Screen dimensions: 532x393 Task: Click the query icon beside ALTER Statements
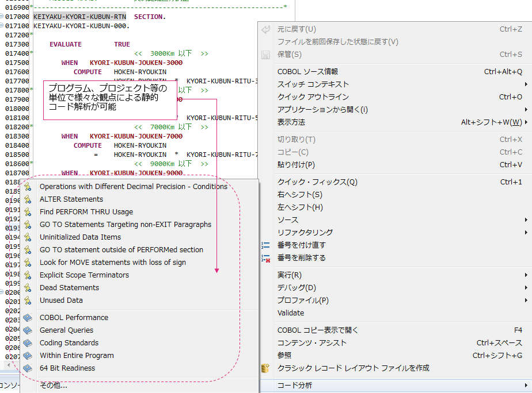27,198
